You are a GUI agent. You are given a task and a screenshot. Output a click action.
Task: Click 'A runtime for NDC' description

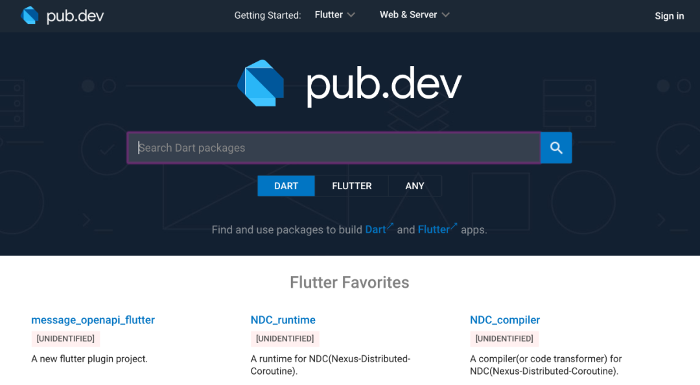coord(331,365)
